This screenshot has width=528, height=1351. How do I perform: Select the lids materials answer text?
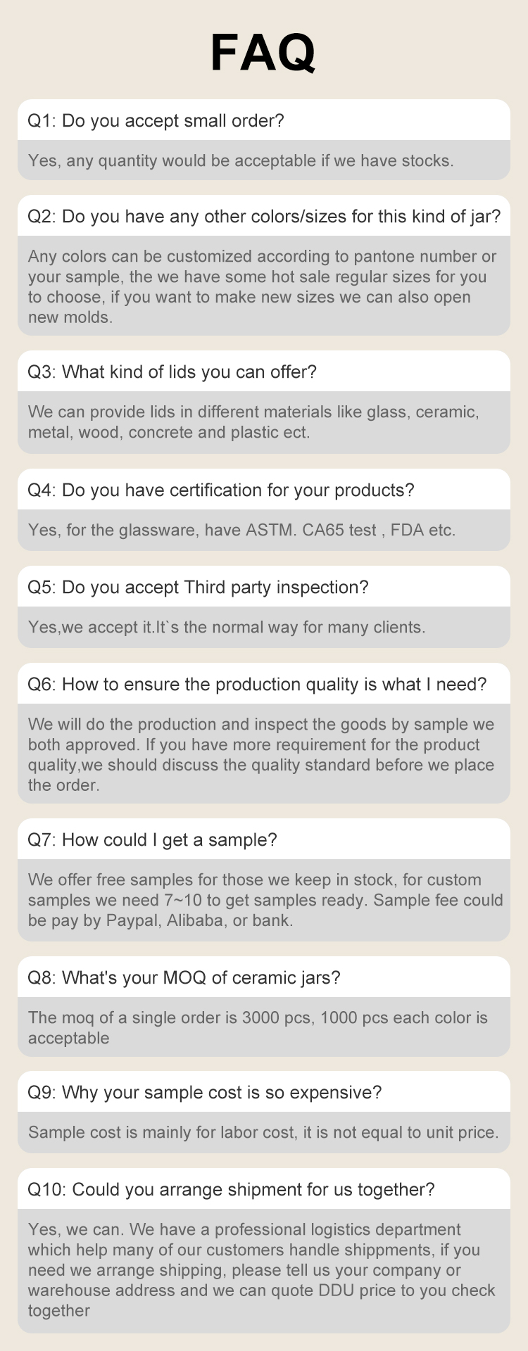(253, 422)
